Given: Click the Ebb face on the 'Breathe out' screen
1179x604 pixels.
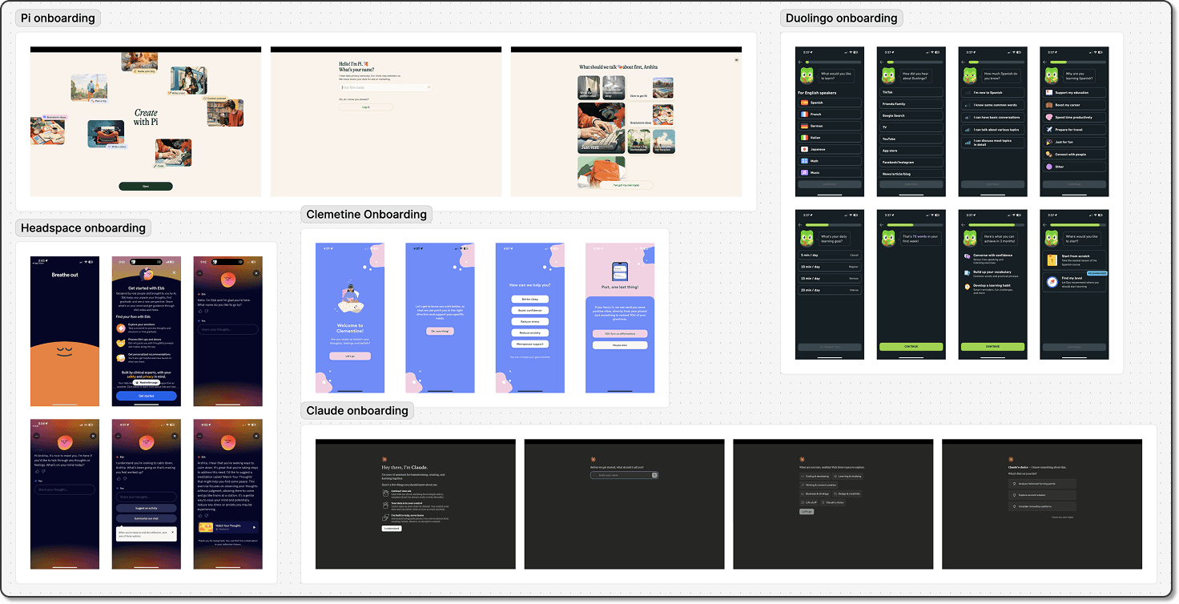Looking at the screenshot, I should tap(64, 352).
